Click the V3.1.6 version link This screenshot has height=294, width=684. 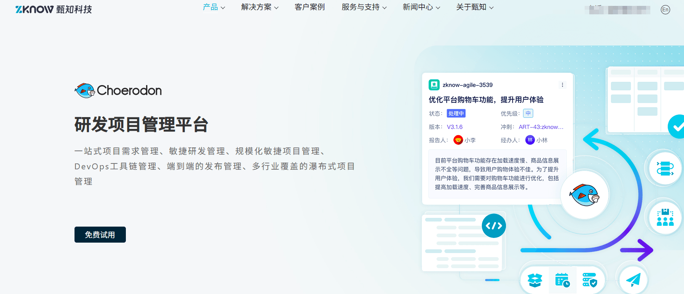point(455,127)
